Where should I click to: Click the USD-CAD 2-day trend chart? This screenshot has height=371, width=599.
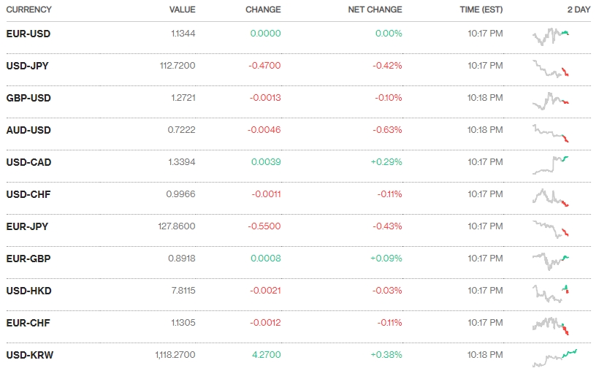pyautogui.click(x=552, y=164)
